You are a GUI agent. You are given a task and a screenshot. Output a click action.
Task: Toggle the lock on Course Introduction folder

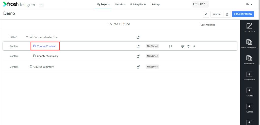(138, 37)
